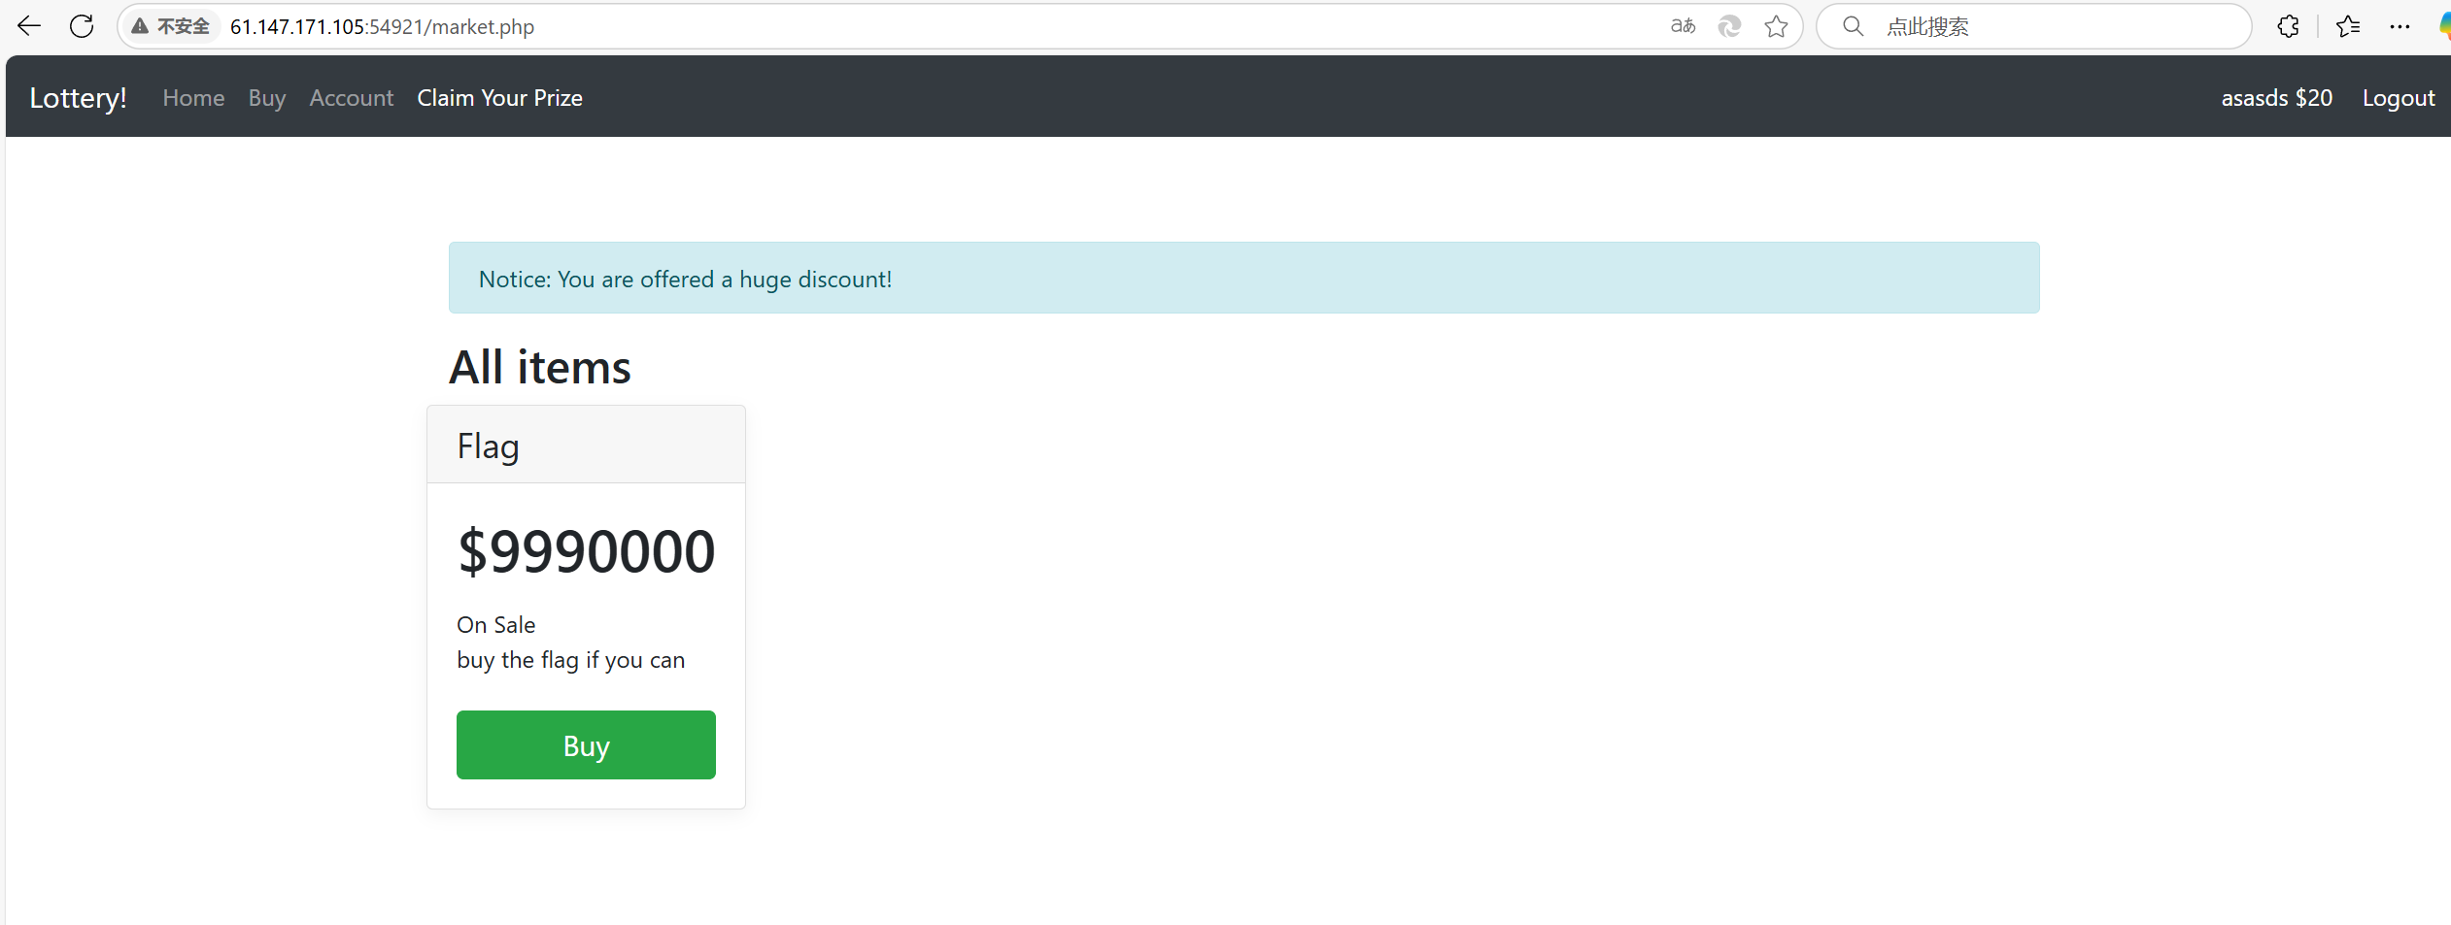This screenshot has width=2451, height=925.
Task: Open the Lottery! brand link
Action: coord(78,98)
